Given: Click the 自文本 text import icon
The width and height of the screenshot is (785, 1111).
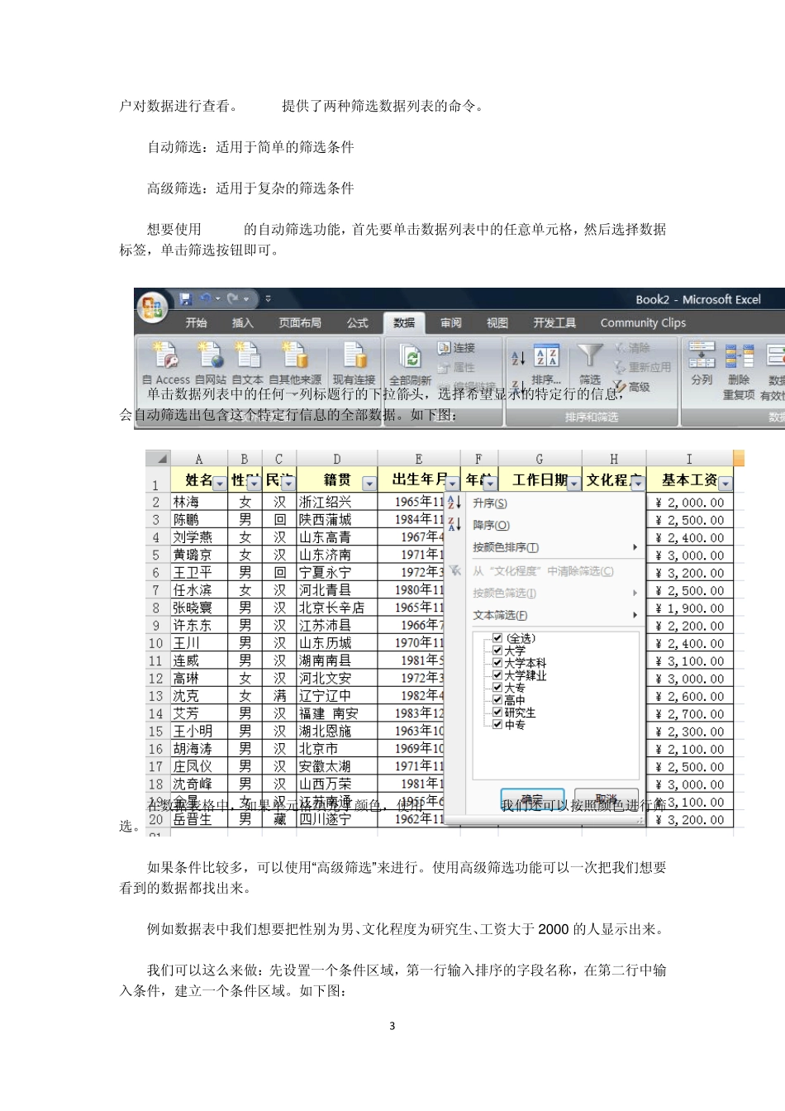Looking at the screenshot, I should (x=248, y=355).
